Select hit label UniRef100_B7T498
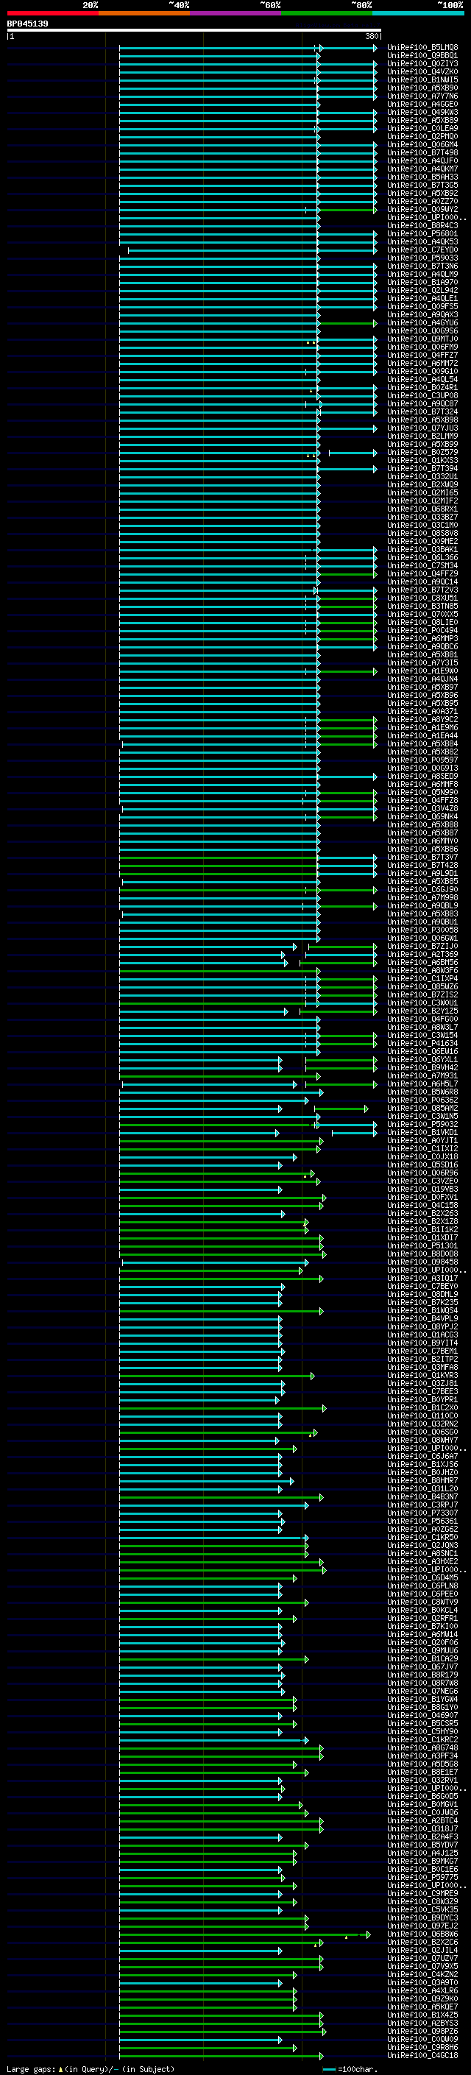 coord(422,152)
